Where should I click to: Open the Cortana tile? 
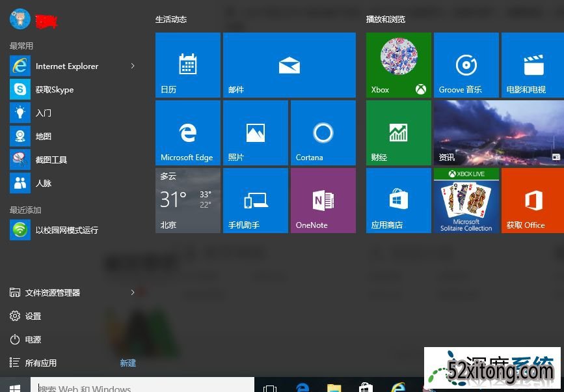click(x=323, y=133)
